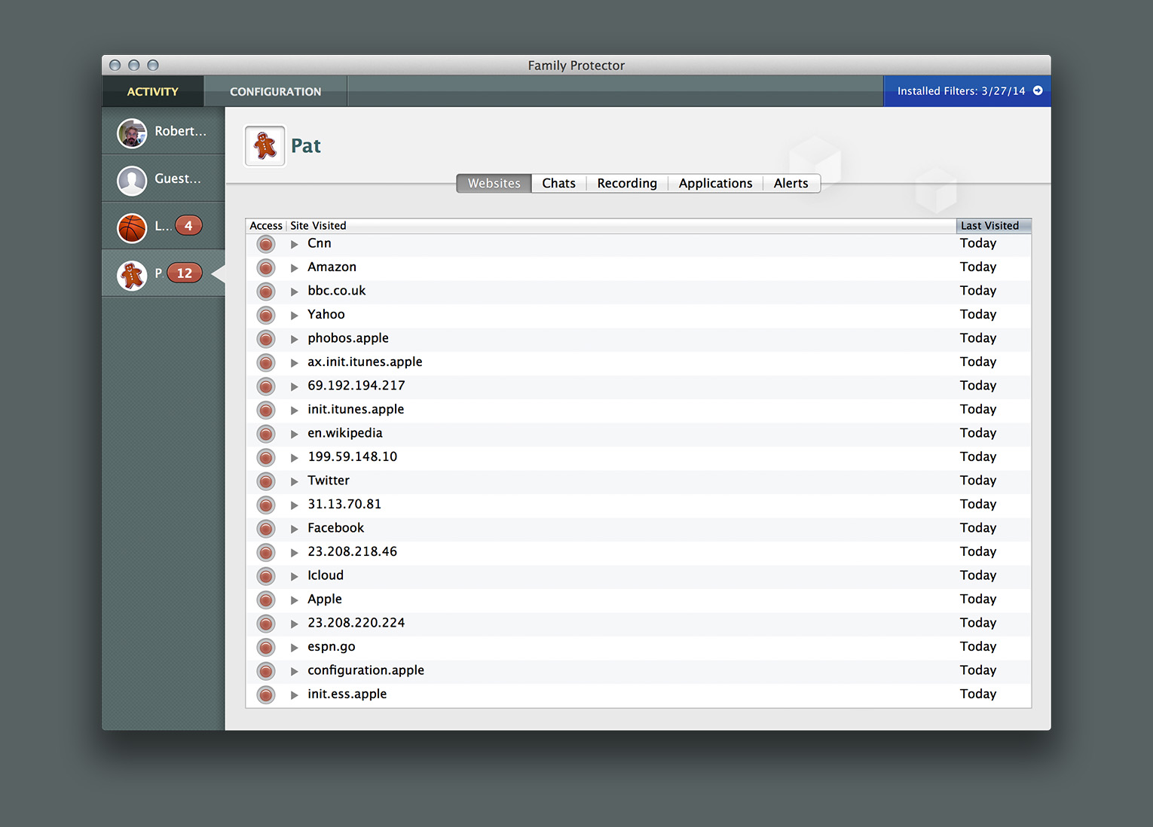Image resolution: width=1153 pixels, height=827 pixels.
Task: Expand the Cnn site entry
Action: [295, 244]
